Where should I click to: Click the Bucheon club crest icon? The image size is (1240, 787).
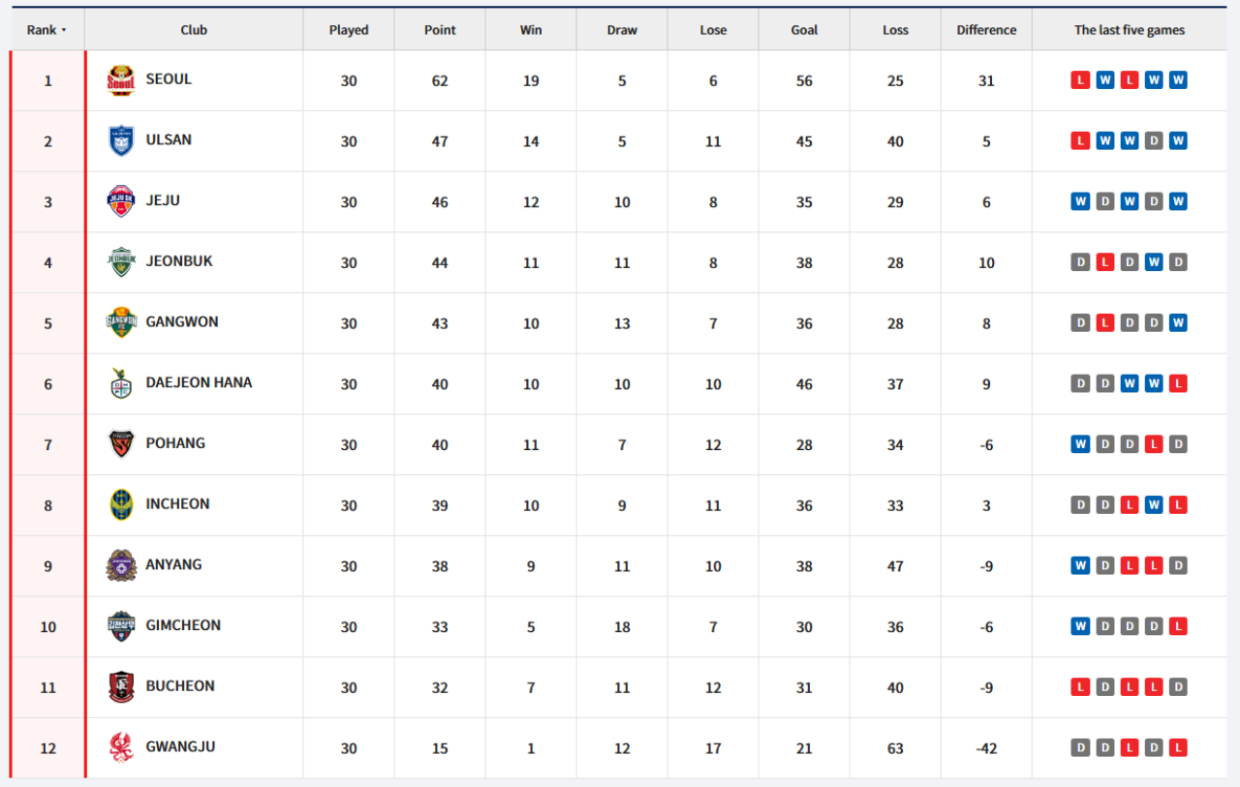click(121, 687)
